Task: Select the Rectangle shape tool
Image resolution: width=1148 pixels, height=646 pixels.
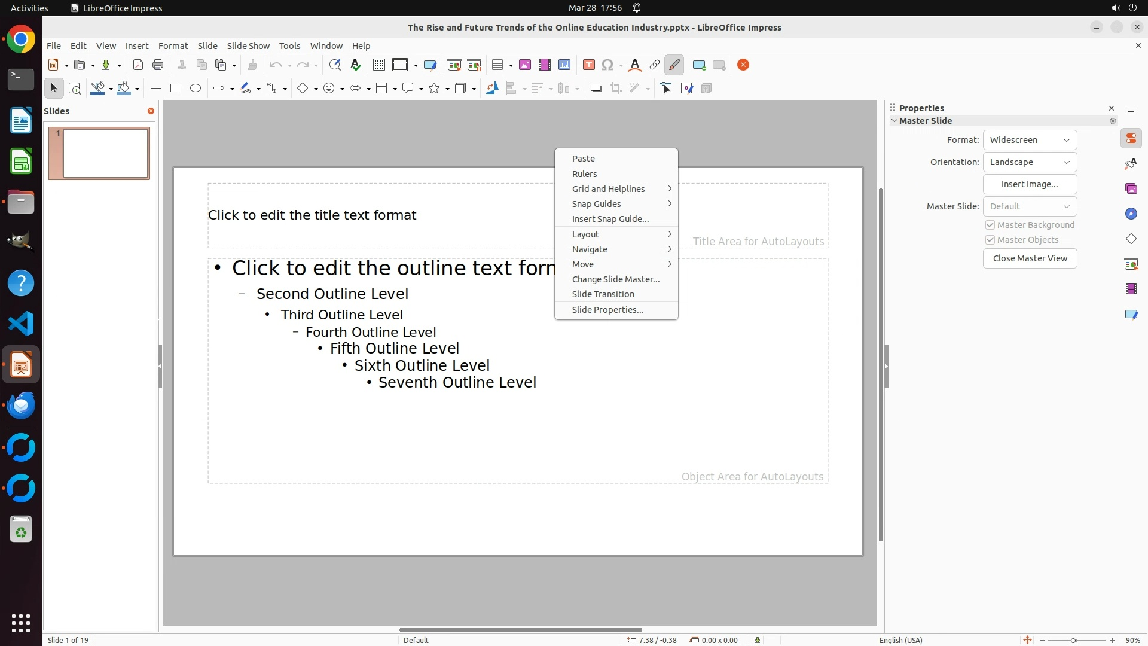Action: coord(176,89)
